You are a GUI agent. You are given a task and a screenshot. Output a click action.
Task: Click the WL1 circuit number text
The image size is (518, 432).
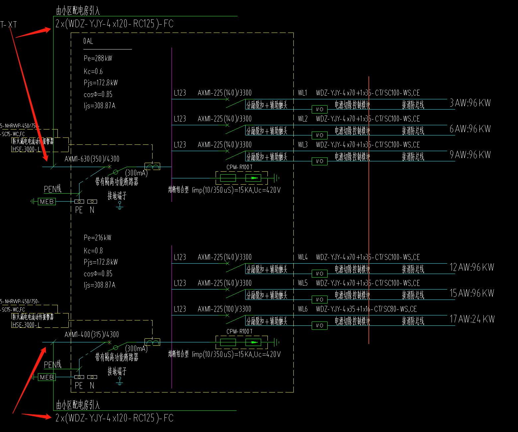303,93
